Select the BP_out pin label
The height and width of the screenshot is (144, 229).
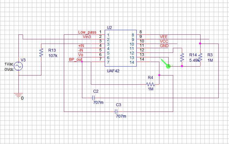click(76, 59)
